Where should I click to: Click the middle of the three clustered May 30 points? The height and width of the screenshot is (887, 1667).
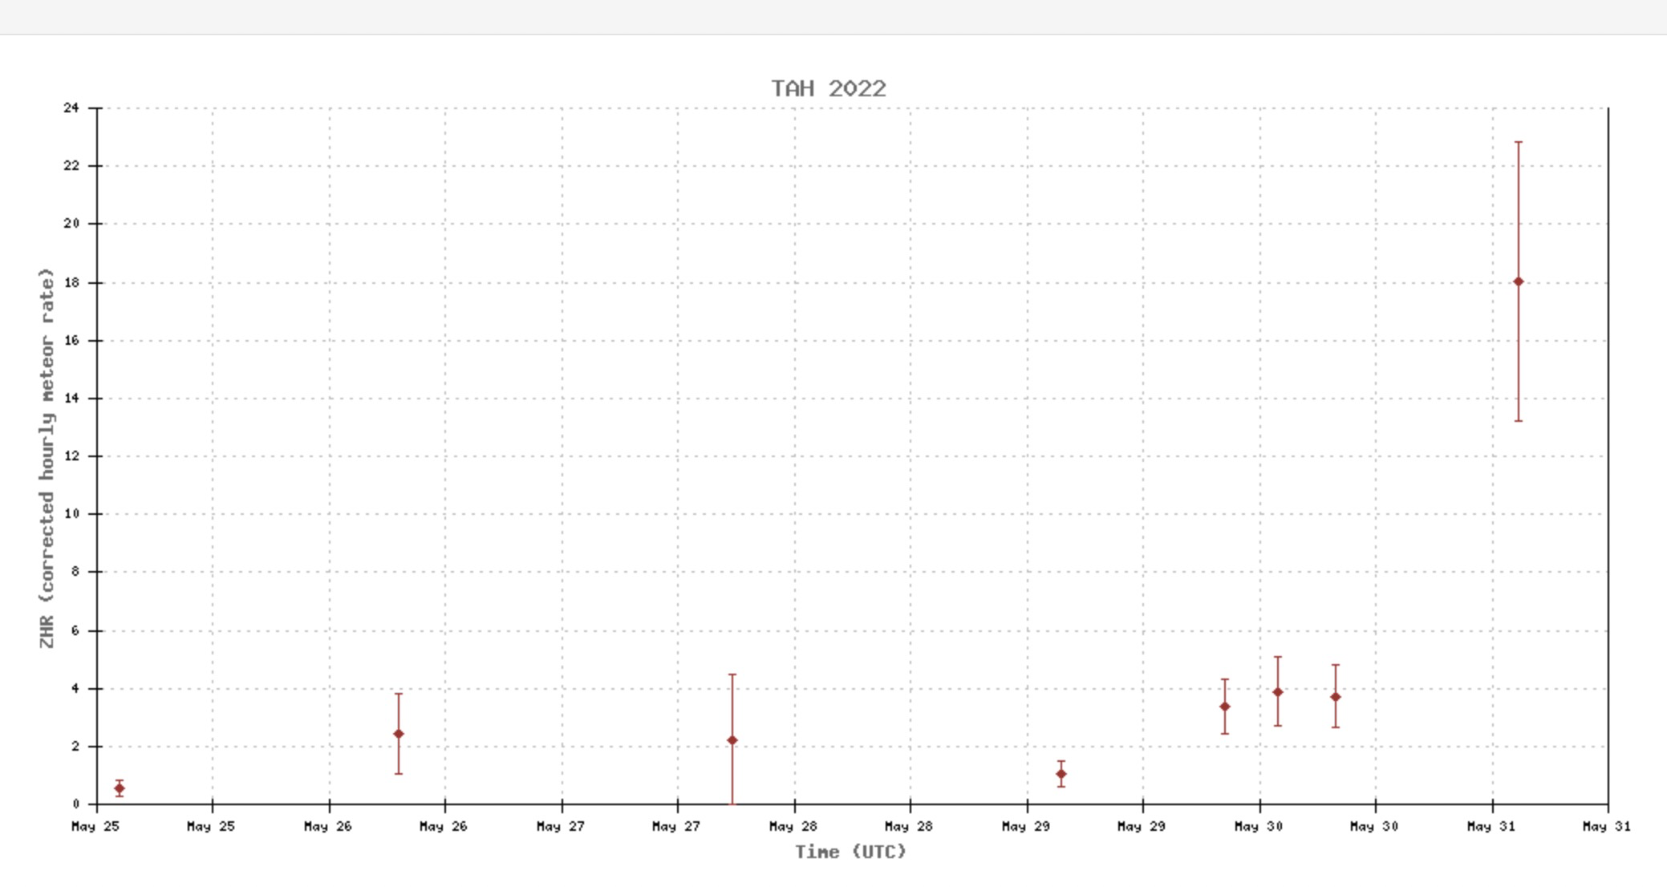[1277, 692]
